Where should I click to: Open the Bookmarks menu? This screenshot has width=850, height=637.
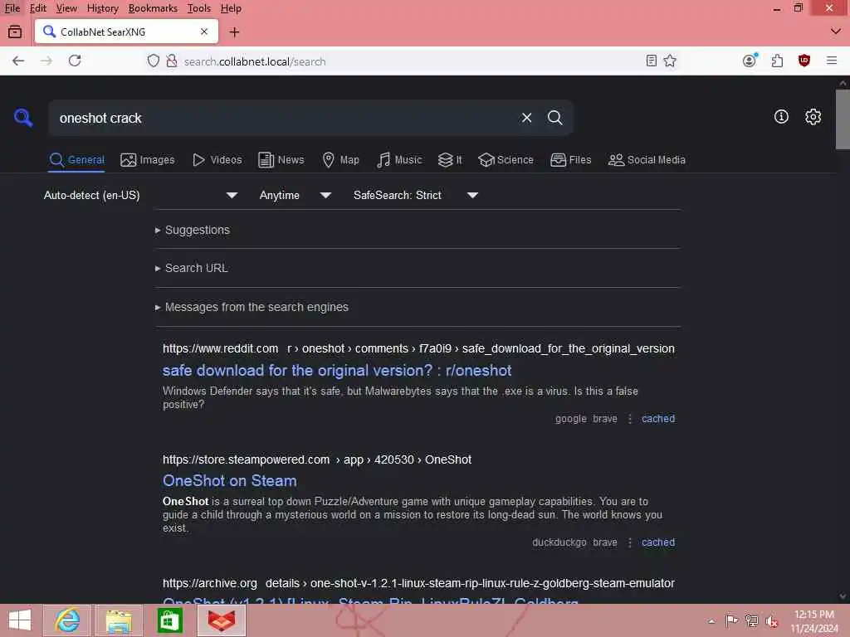point(153,8)
